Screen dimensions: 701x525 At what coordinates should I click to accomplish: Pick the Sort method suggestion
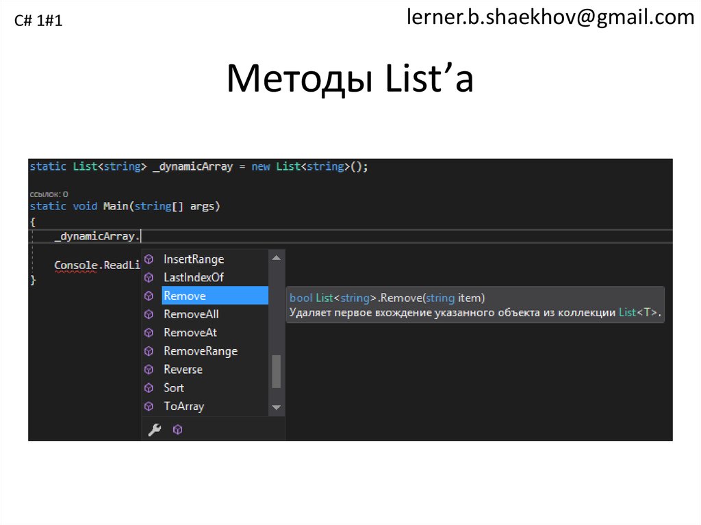[174, 388]
